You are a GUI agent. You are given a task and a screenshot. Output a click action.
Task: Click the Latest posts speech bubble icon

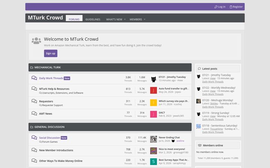[x=199, y=69]
